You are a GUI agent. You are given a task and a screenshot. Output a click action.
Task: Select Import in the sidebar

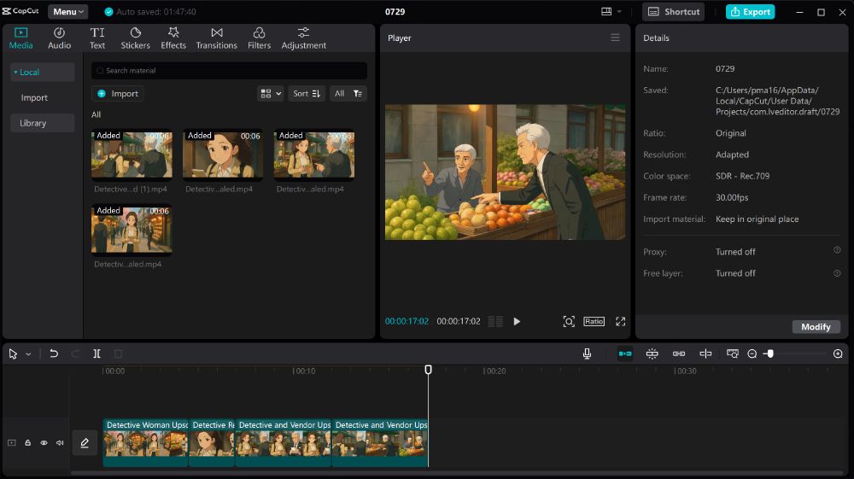tap(34, 97)
